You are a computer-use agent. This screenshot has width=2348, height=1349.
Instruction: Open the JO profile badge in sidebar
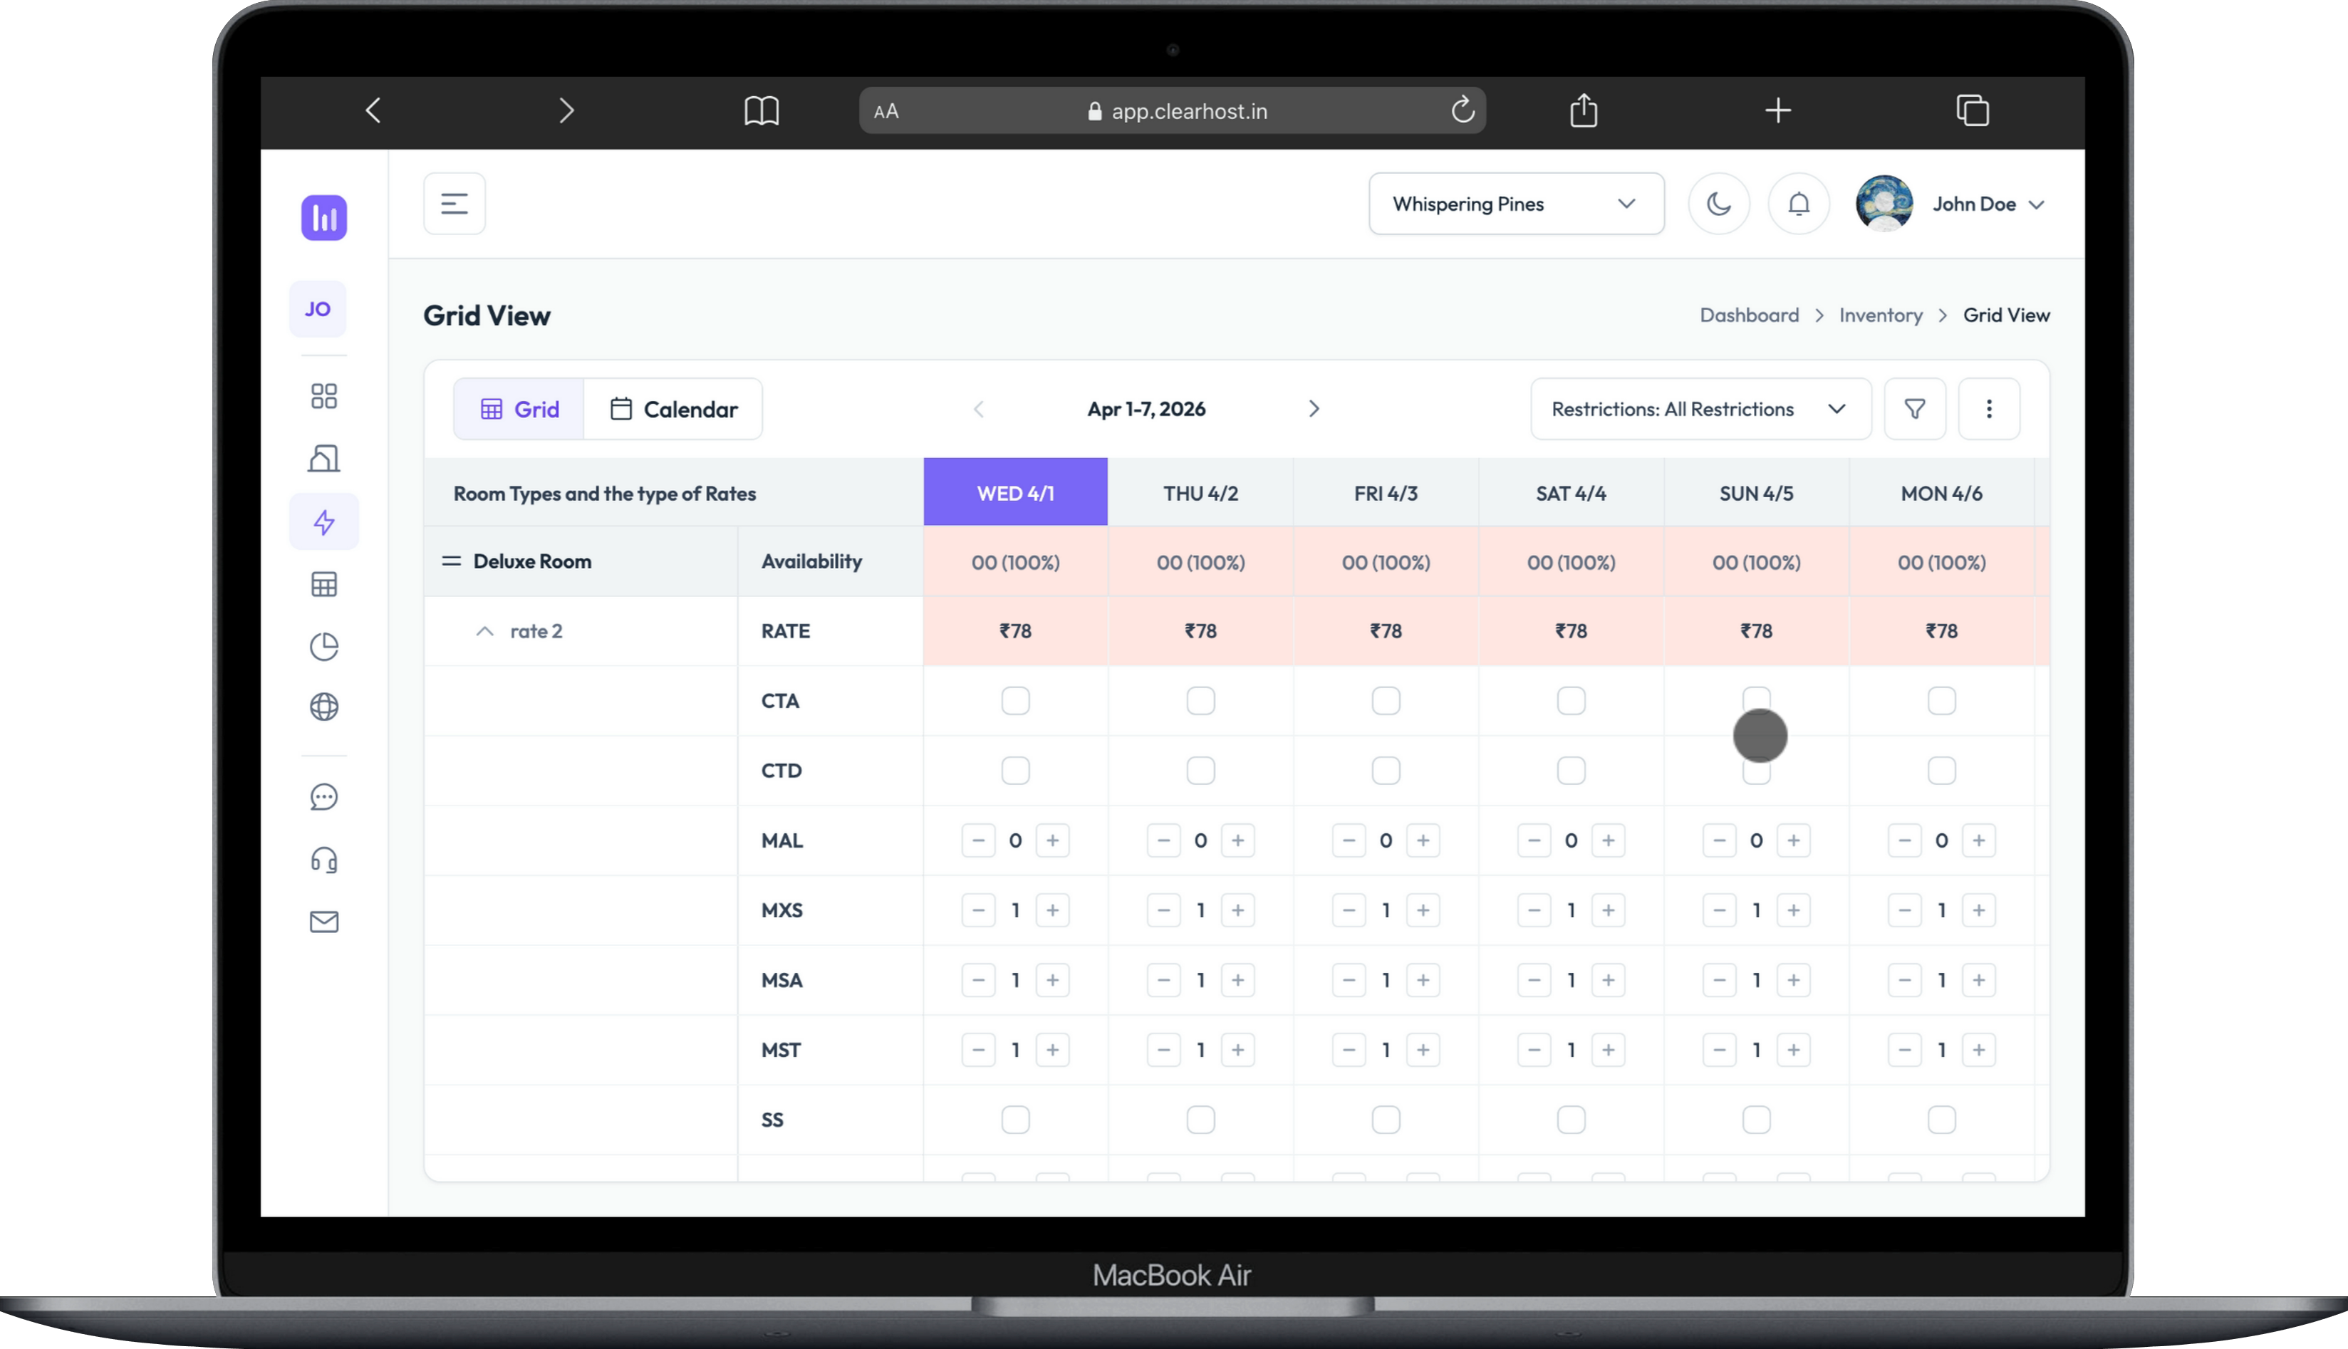click(x=318, y=309)
